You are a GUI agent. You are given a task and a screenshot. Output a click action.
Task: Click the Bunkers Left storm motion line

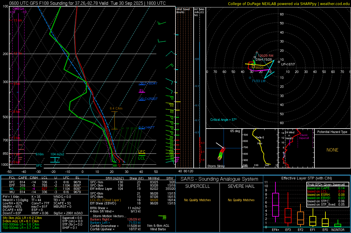tap(115, 223)
